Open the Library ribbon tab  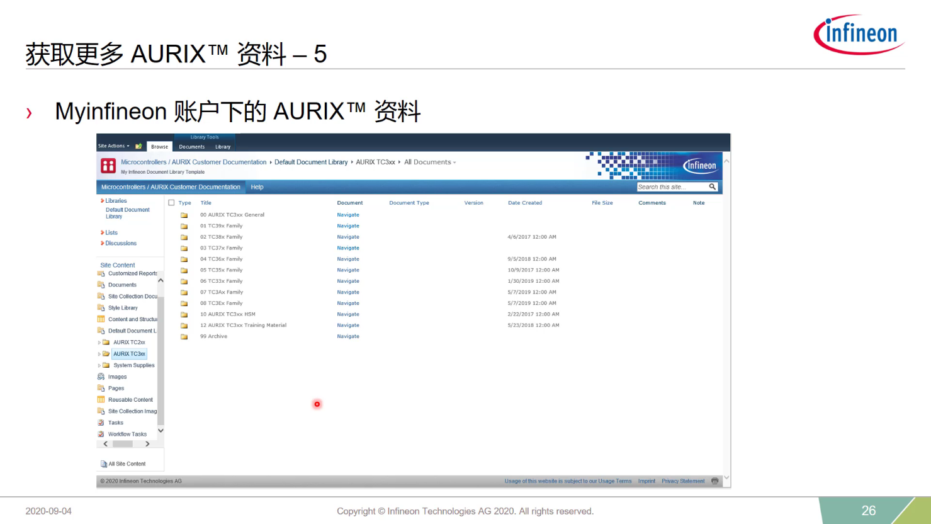click(223, 147)
